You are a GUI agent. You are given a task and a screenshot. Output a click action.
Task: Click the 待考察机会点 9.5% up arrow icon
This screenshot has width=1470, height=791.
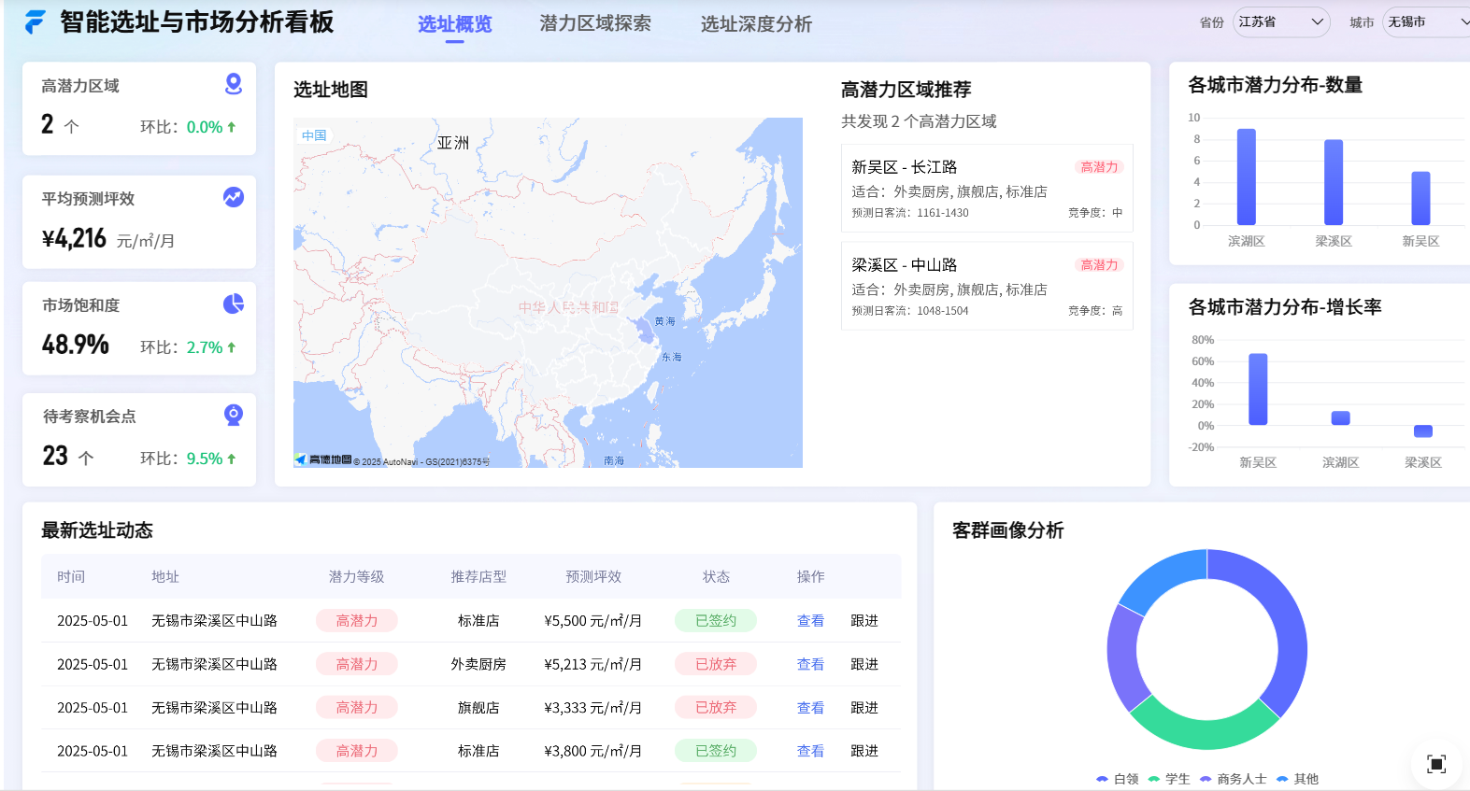pos(231,459)
